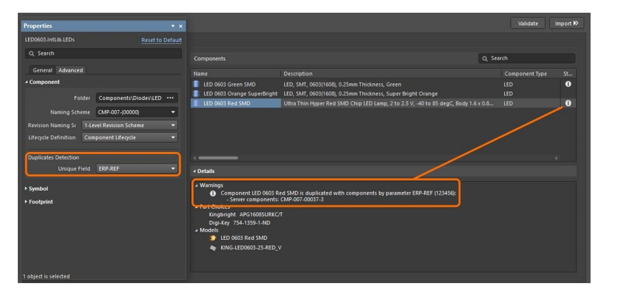The width and height of the screenshot is (630, 292).
Task: Click the Super Bright Orange description cell
Action: tap(360, 94)
